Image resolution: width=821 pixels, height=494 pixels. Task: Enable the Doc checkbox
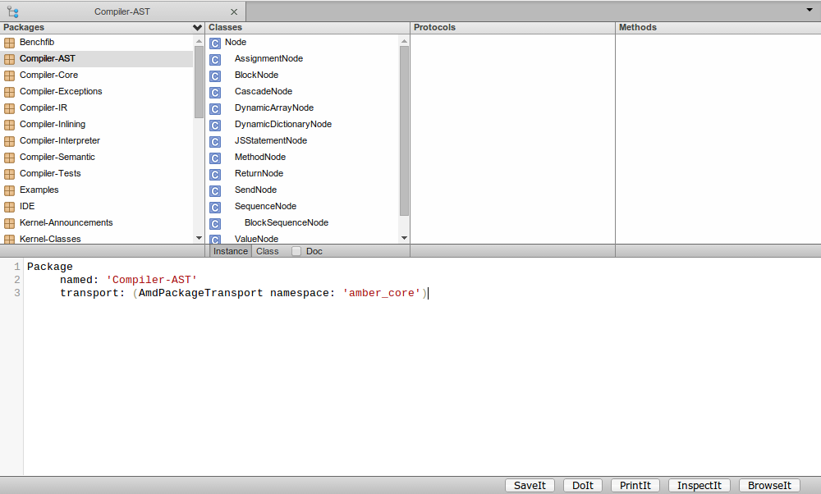point(297,251)
